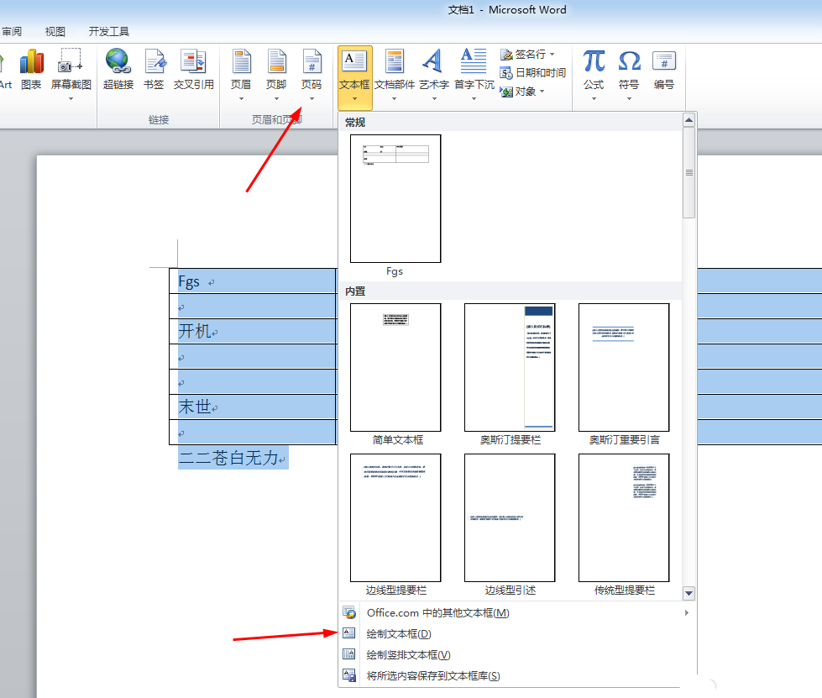822x698 pixels.
Task: Open the Developer (开发工具) tab
Action: point(109,32)
